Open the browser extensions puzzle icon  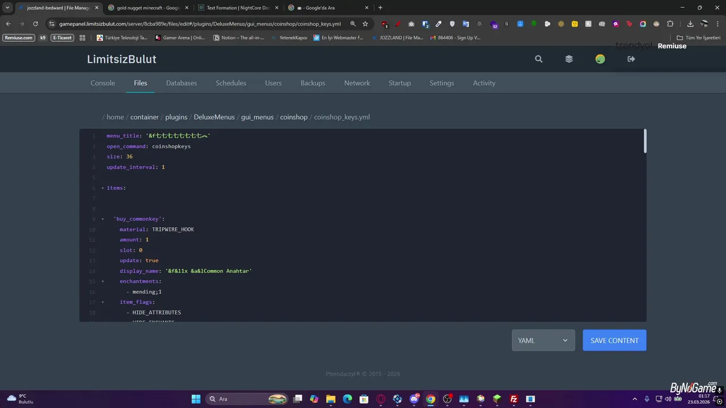click(x=670, y=24)
